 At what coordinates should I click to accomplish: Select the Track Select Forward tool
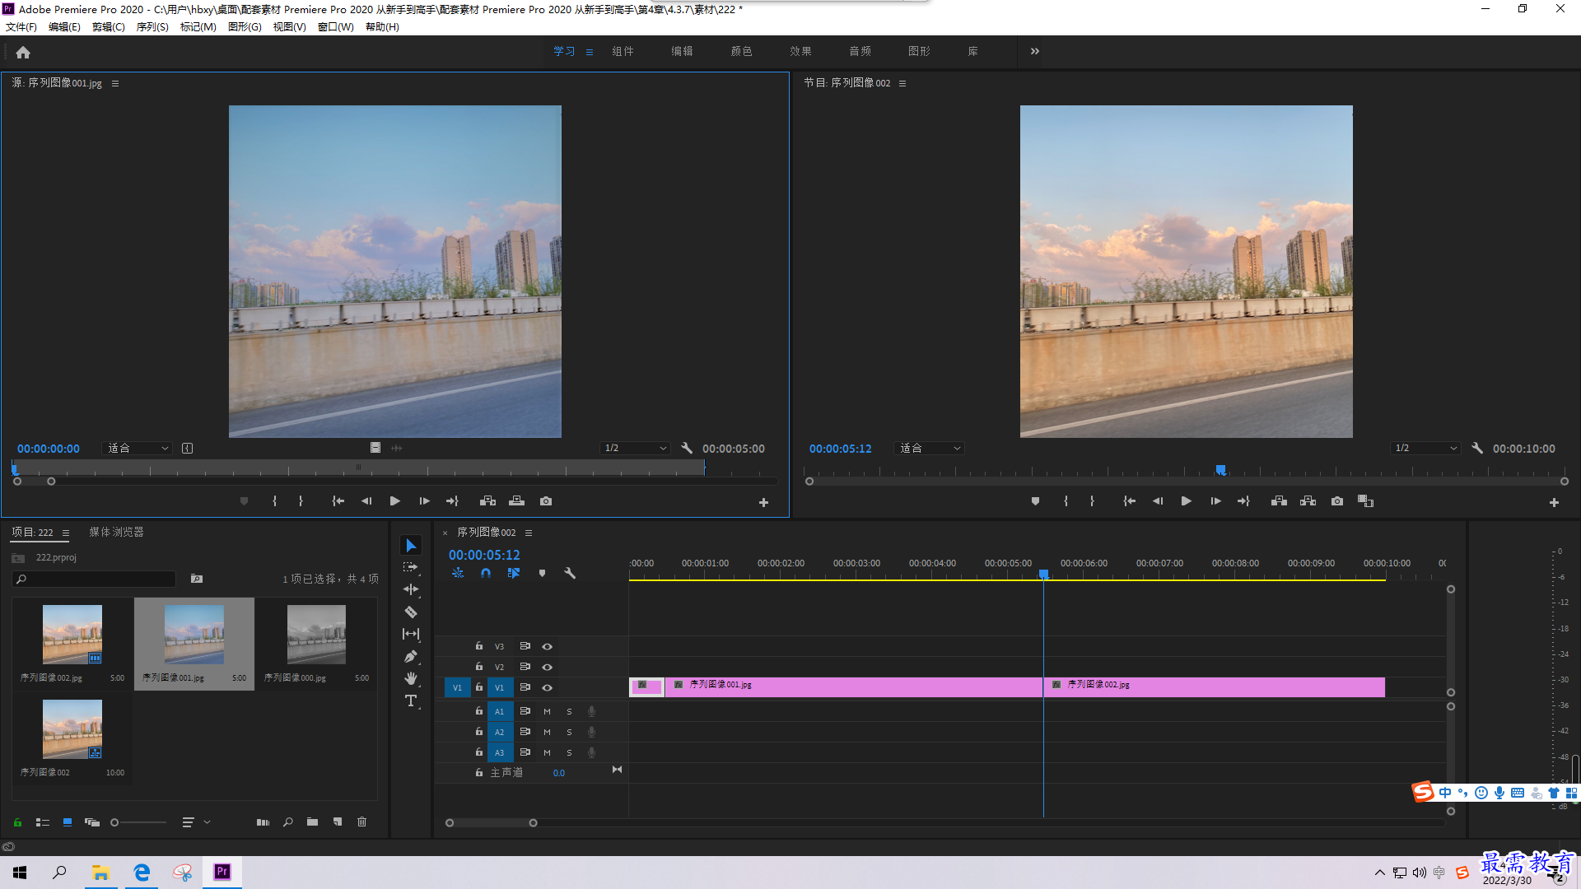click(410, 568)
